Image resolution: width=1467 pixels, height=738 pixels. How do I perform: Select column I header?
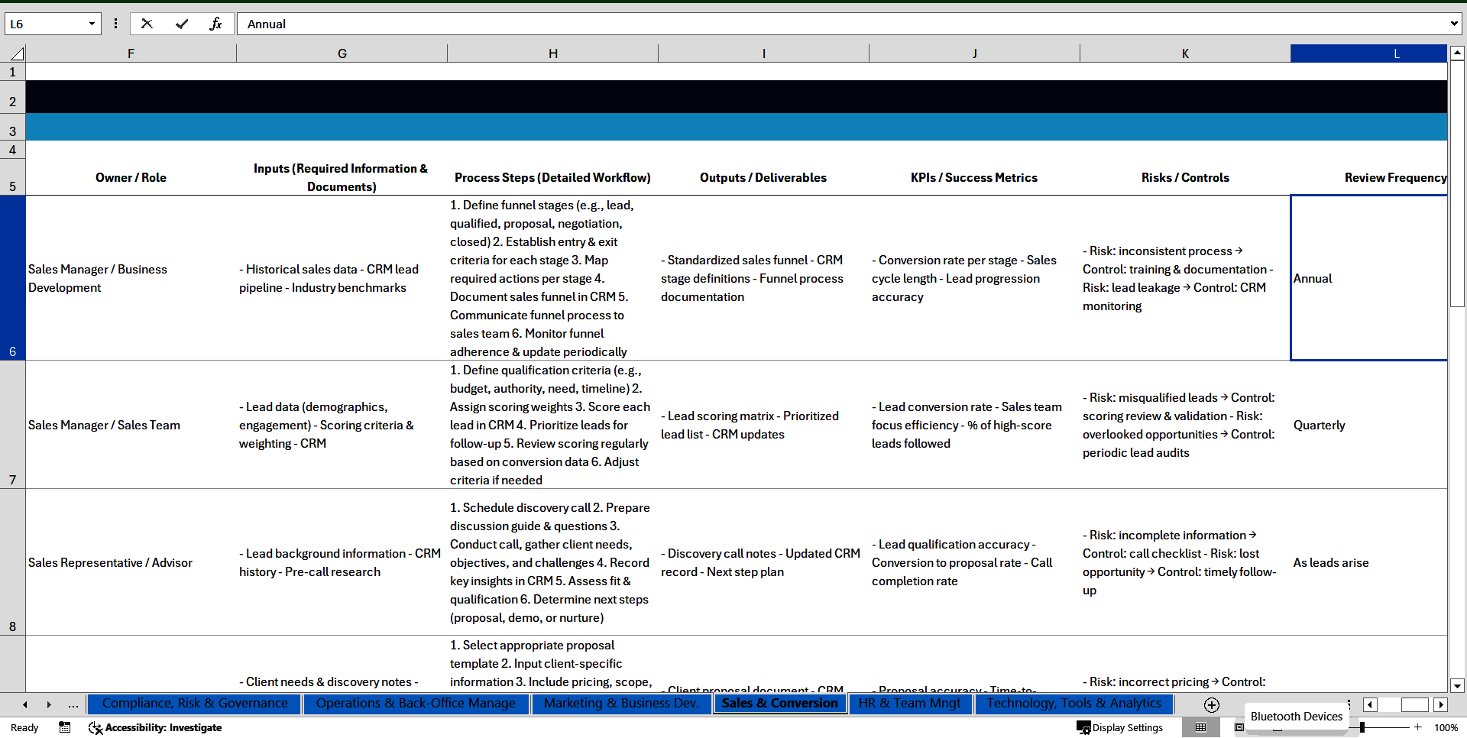click(x=763, y=53)
